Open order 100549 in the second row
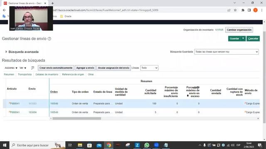 point(54,112)
